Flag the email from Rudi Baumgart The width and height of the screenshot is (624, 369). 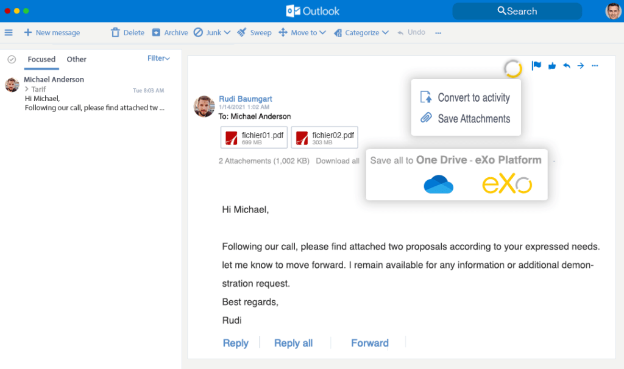point(536,65)
